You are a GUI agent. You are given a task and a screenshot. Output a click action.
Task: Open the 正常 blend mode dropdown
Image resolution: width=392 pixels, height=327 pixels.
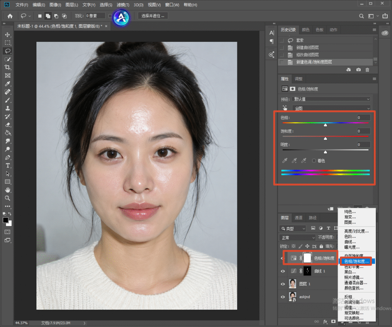point(297,237)
